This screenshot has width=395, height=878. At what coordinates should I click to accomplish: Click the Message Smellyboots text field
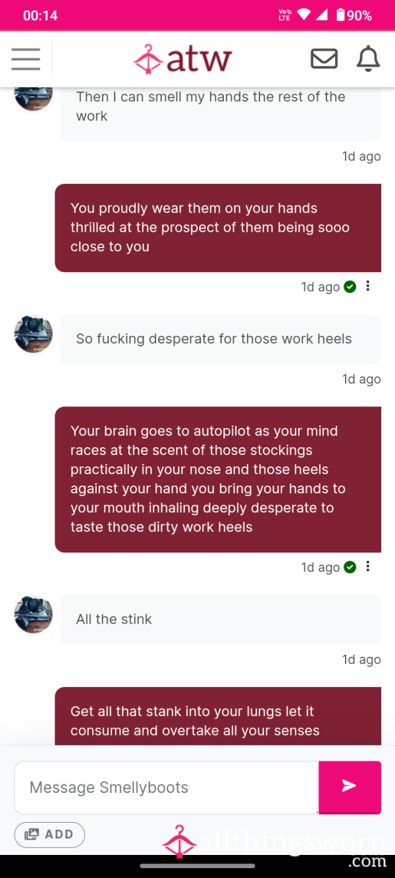(x=167, y=787)
